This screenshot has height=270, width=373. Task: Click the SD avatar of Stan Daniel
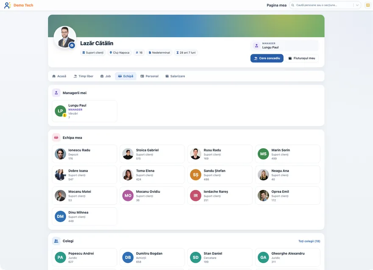pyautogui.click(x=195, y=257)
